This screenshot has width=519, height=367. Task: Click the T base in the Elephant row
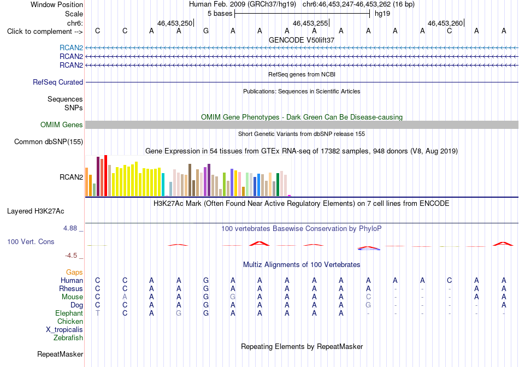[98, 313]
